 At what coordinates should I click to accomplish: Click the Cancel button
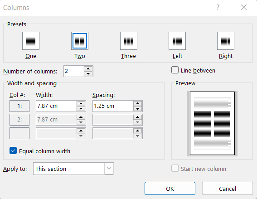click(x=228, y=189)
